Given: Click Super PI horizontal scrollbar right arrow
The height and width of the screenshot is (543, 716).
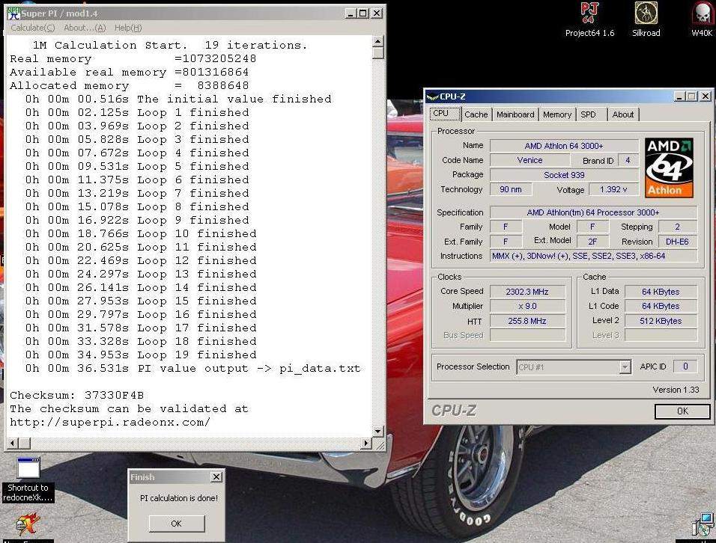Looking at the screenshot, I should pyautogui.click(x=365, y=443).
